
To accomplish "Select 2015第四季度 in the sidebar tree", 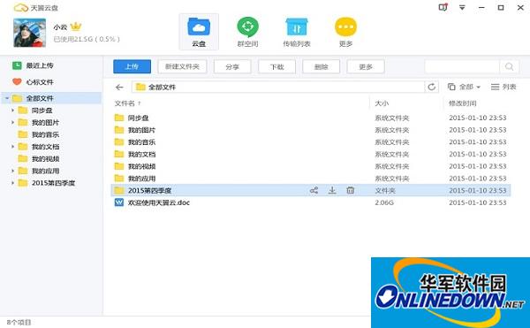I will coord(46,183).
